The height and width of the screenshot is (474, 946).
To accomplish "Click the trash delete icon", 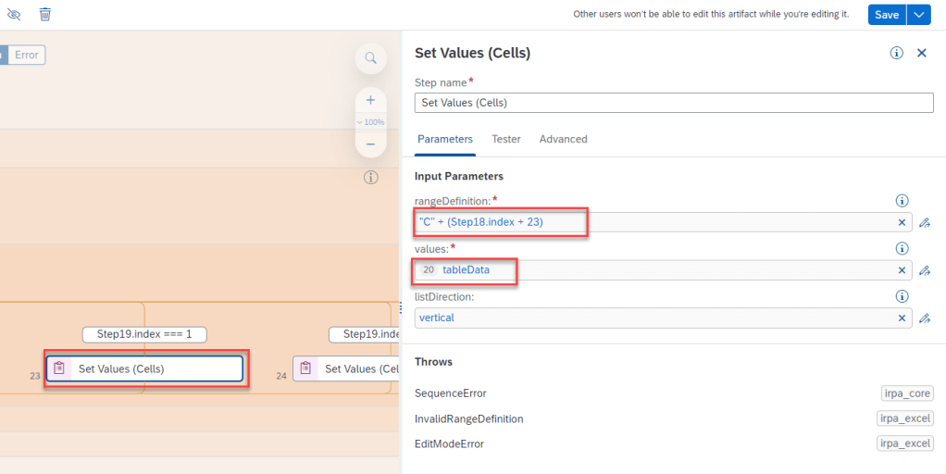I will [45, 15].
